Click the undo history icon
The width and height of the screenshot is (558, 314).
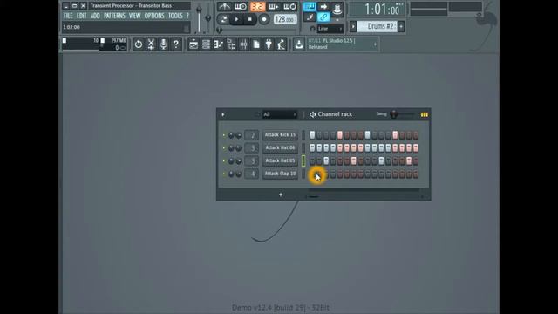click(x=139, y=44)
